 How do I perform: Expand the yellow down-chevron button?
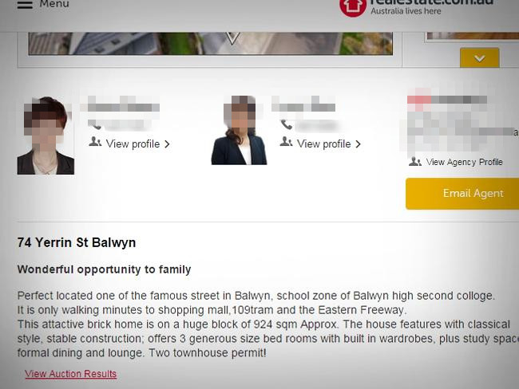(x=479, y=58)
